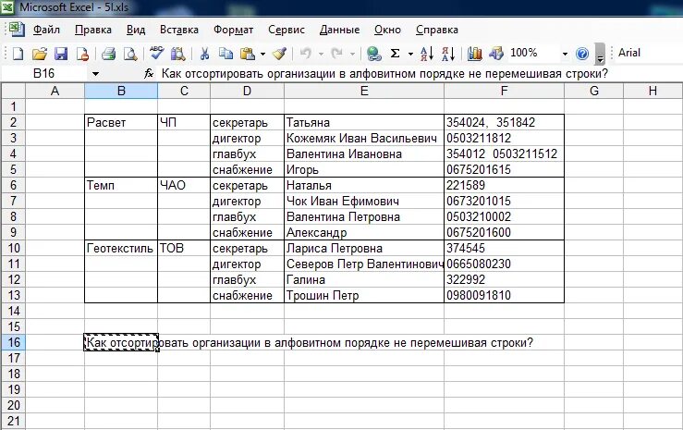Select the cell Лариса Петровна
Image resolution: width=683 pixels, height=430 pixels.
pos(364,248)
